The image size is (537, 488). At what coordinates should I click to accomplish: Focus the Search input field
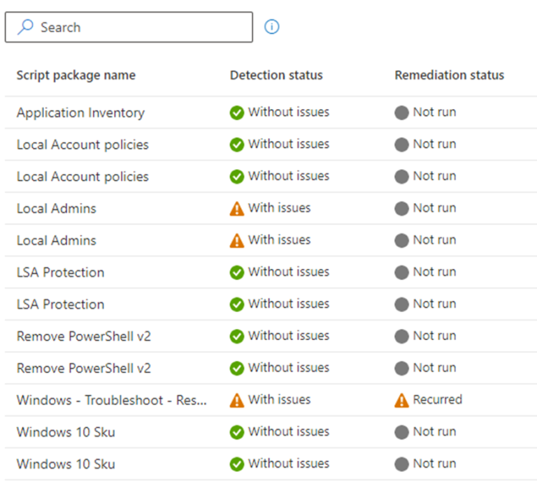[140, 27]
